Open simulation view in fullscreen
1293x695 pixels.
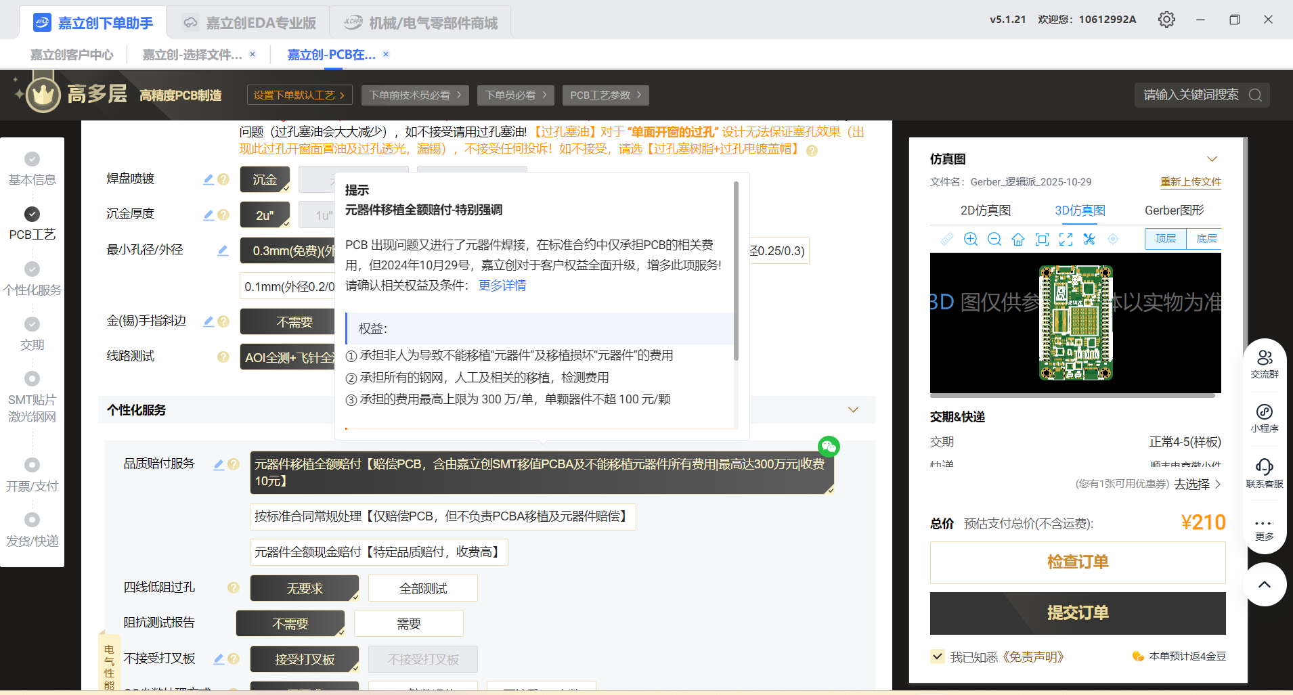[1066, 239]
